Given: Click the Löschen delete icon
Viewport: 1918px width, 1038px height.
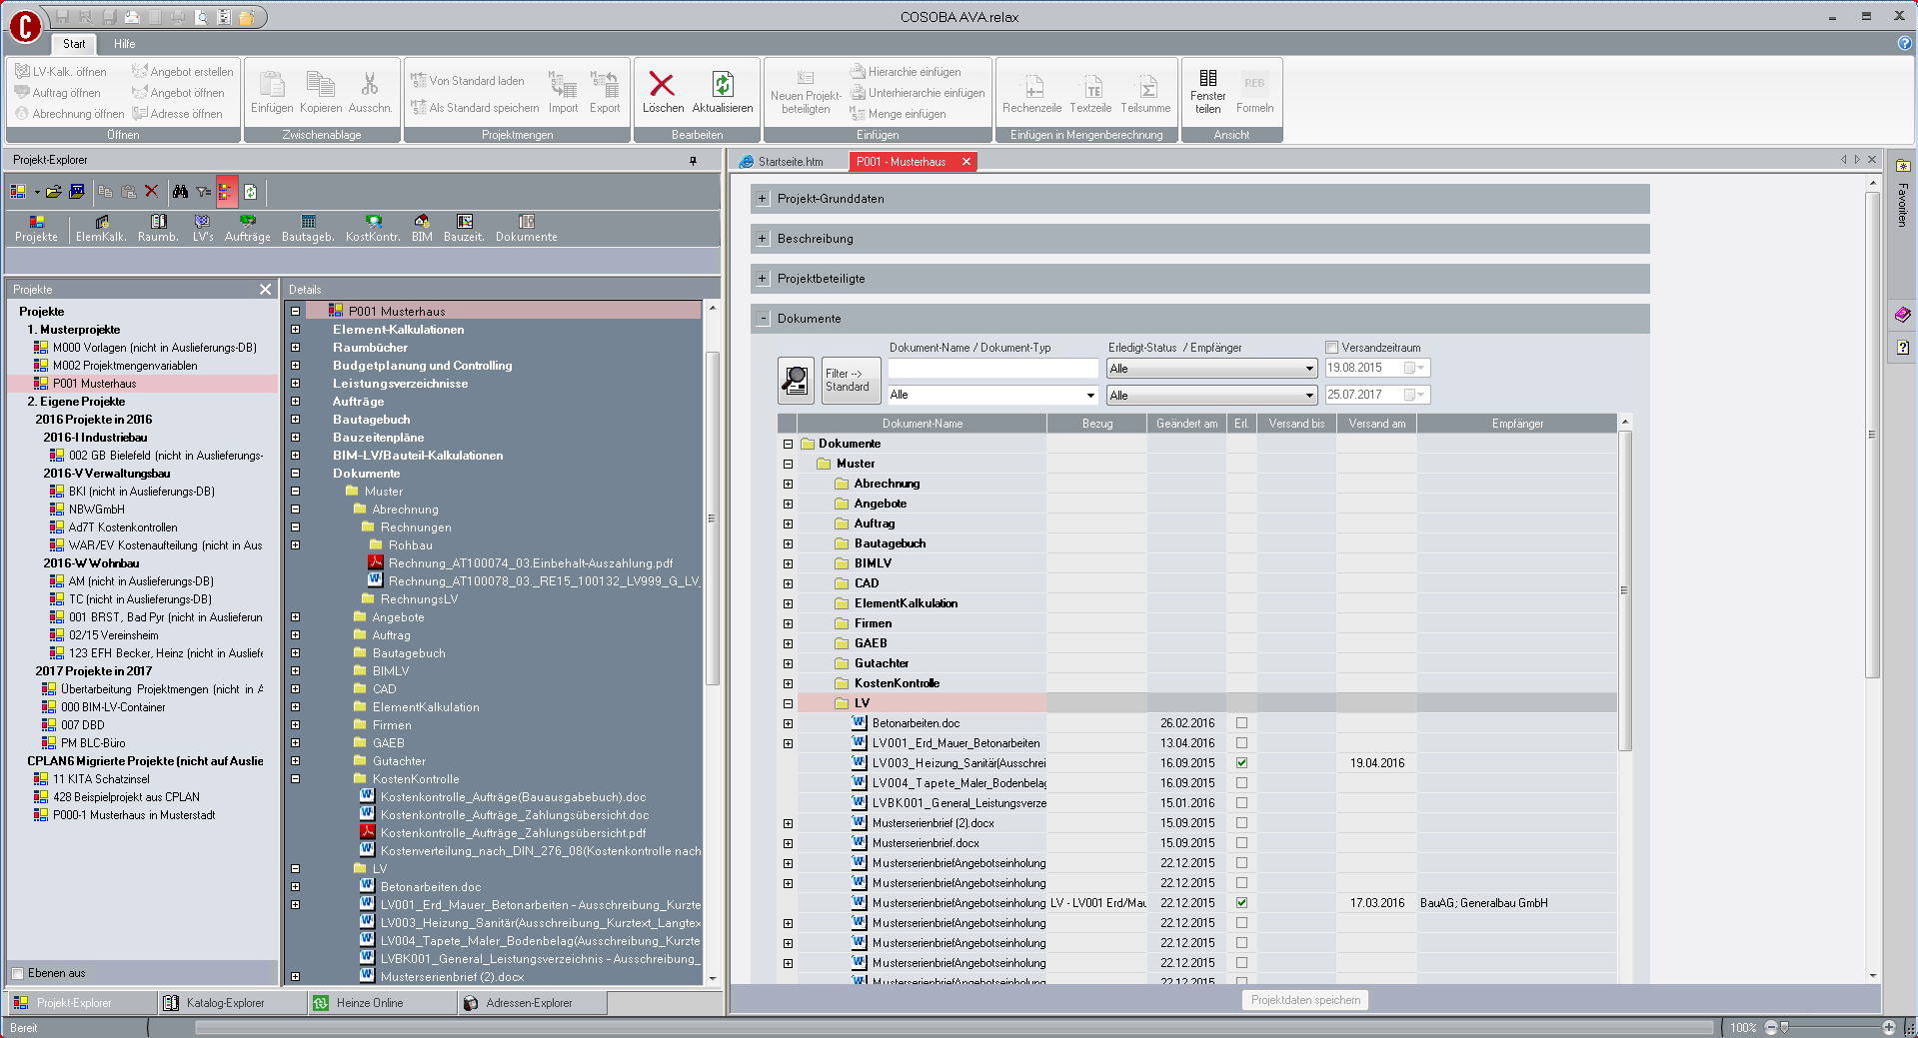Looking at the screenshot, I should pyautogui.click(x=662, y=85).
